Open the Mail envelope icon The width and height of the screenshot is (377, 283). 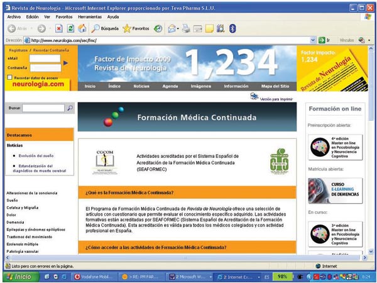[x=172, y=29]
